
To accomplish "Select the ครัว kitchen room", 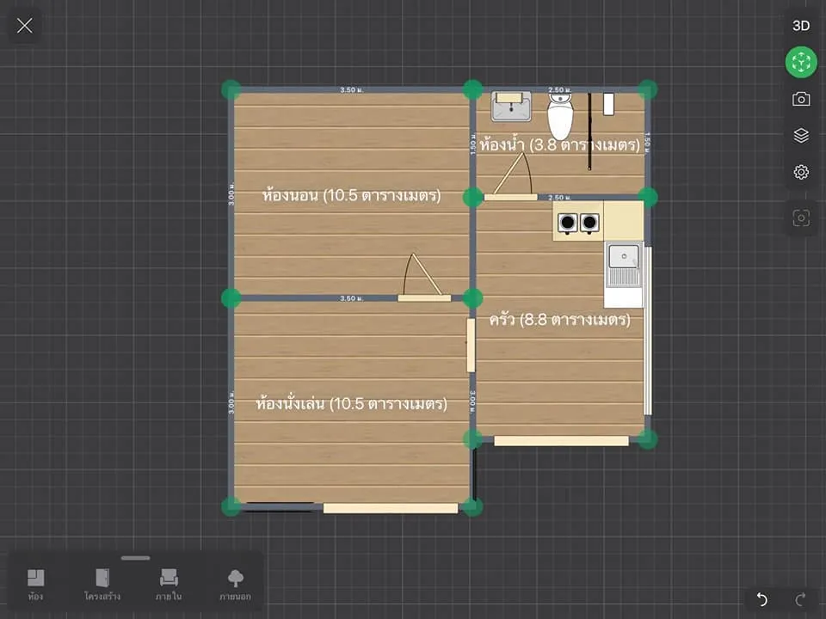I will (x=559, y=320).
